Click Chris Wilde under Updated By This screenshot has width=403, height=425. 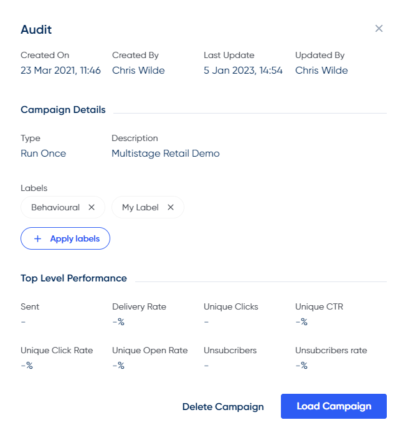pyautogui.click(x=321, y=71)
